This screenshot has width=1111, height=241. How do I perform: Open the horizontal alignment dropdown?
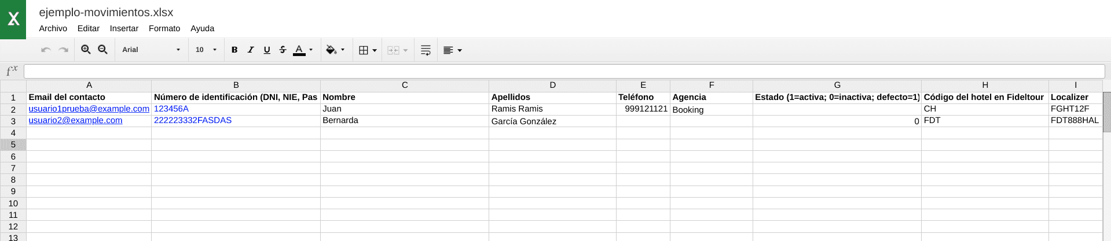(x=452, y=50)
